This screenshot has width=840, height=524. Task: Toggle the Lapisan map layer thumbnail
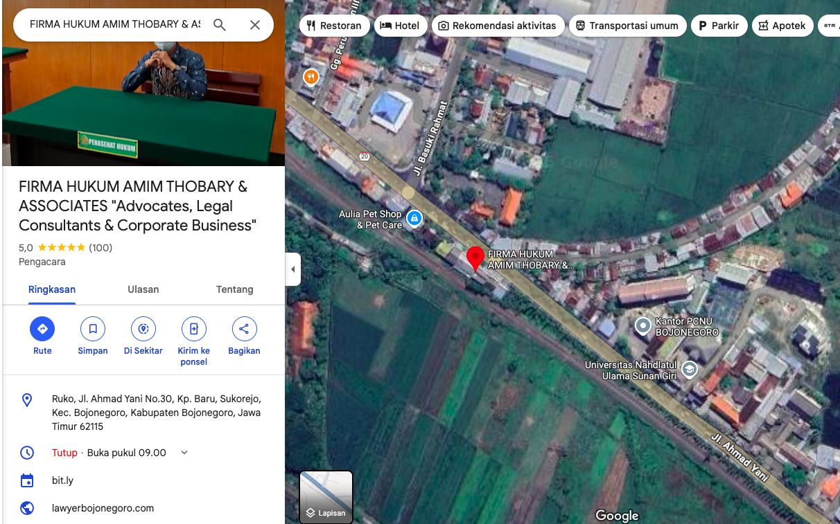tap(326, 497)
